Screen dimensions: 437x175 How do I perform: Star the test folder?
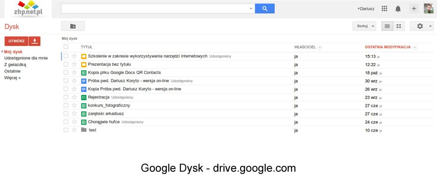[x=74, y=130]
